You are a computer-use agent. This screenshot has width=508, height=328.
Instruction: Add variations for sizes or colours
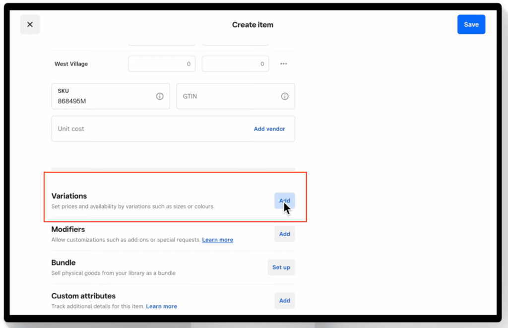tap(284, 200)
